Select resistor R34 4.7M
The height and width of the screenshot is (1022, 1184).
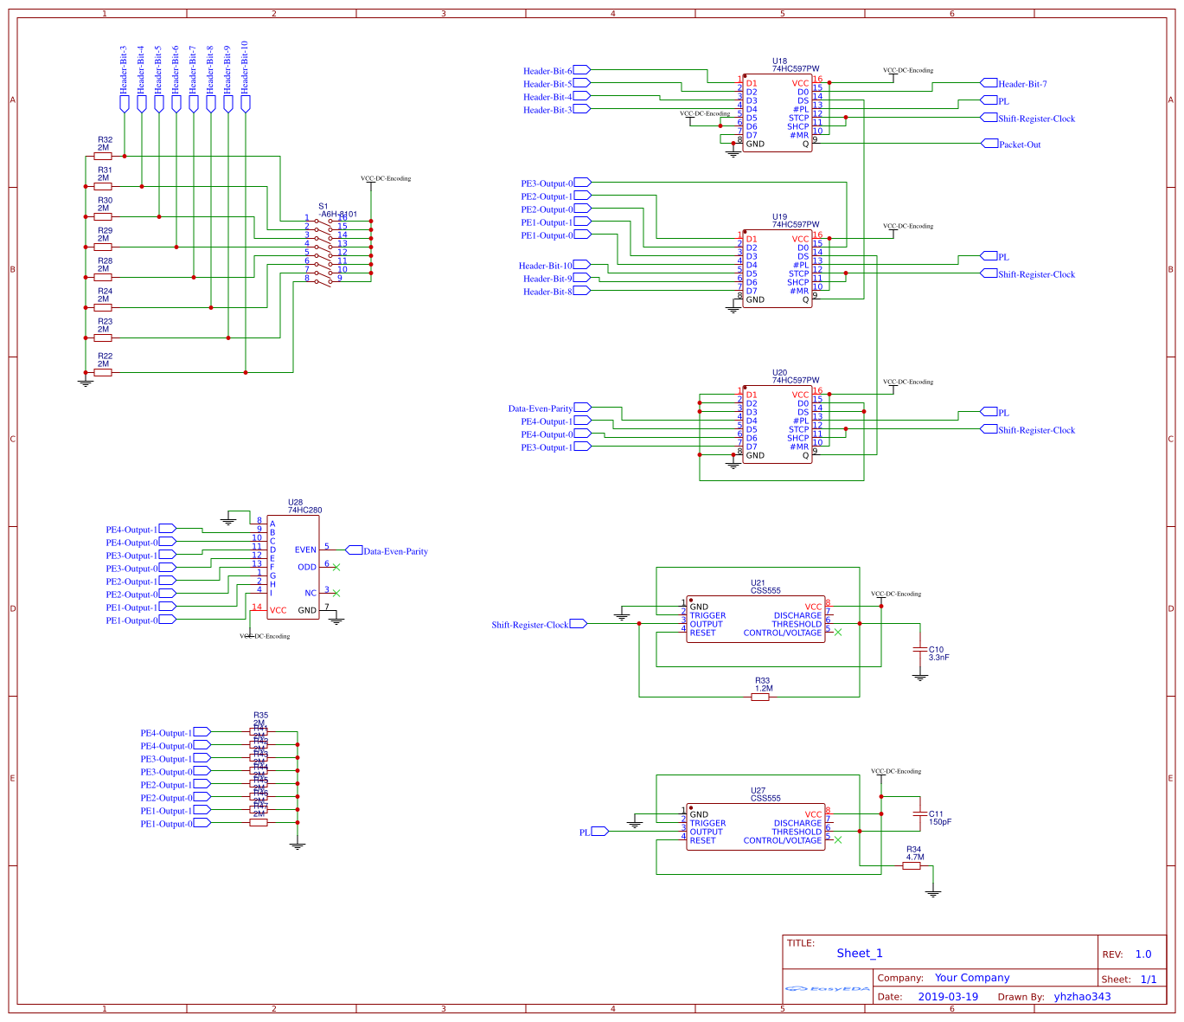pyautogui.click(x=912, y=865)
